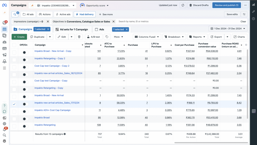Click the sidebar search magnifier icon
257x145 pixels.
(5, 135)
